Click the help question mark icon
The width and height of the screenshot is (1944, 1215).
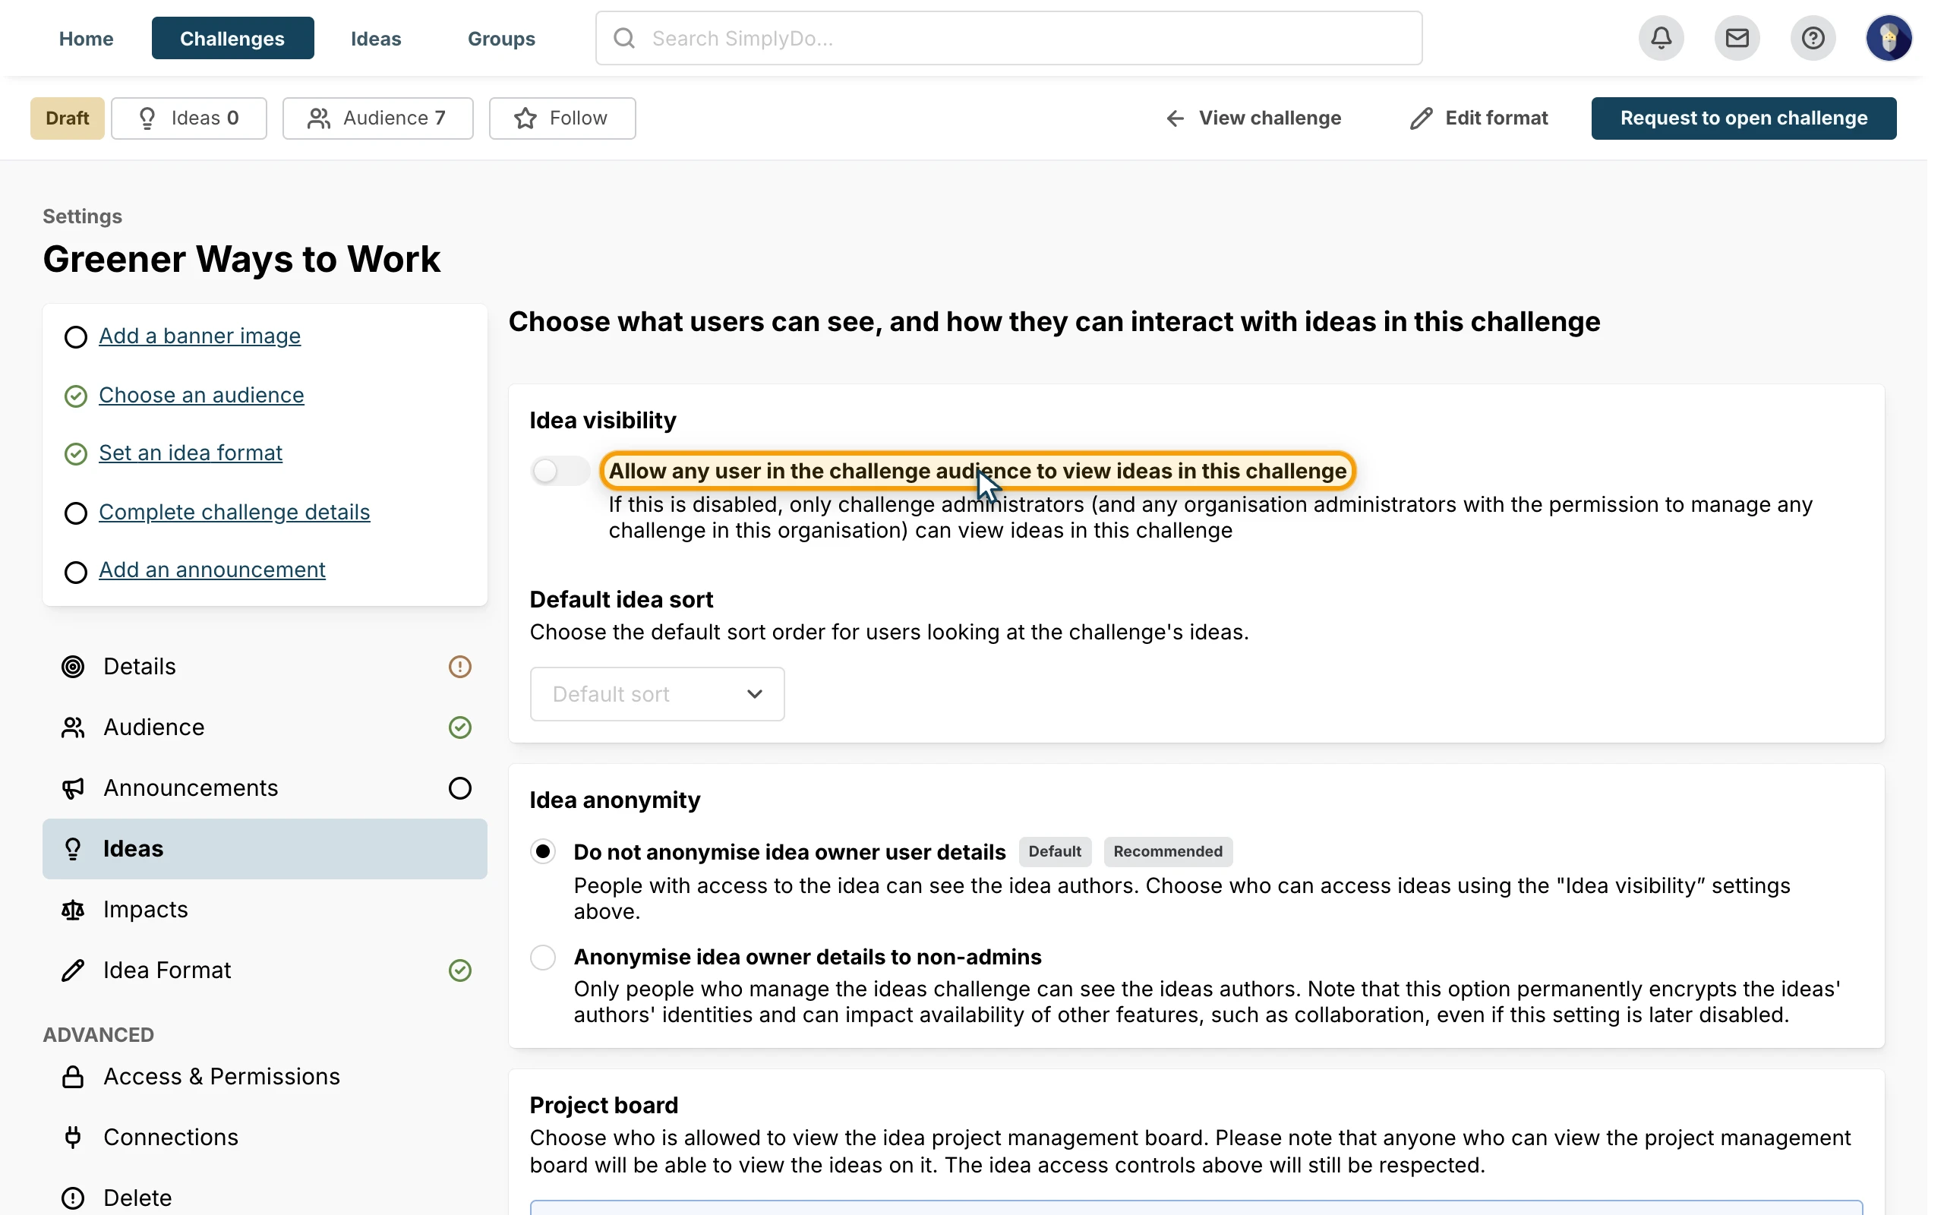point(1813,38)
